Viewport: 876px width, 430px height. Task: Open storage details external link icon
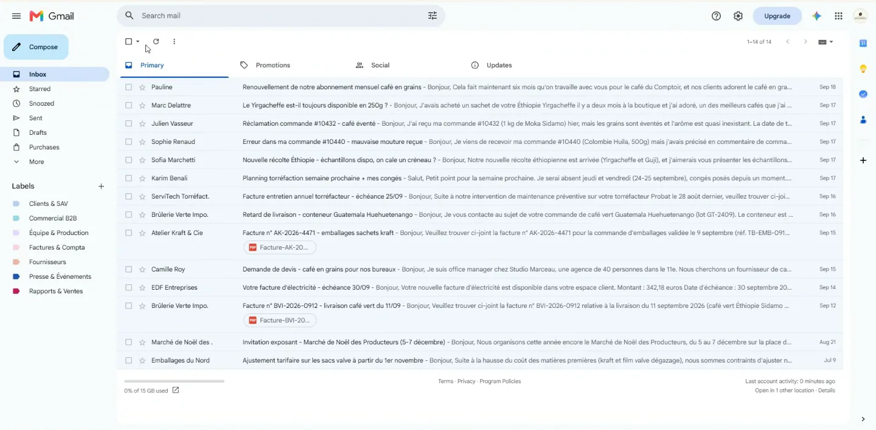pos(176,390)
